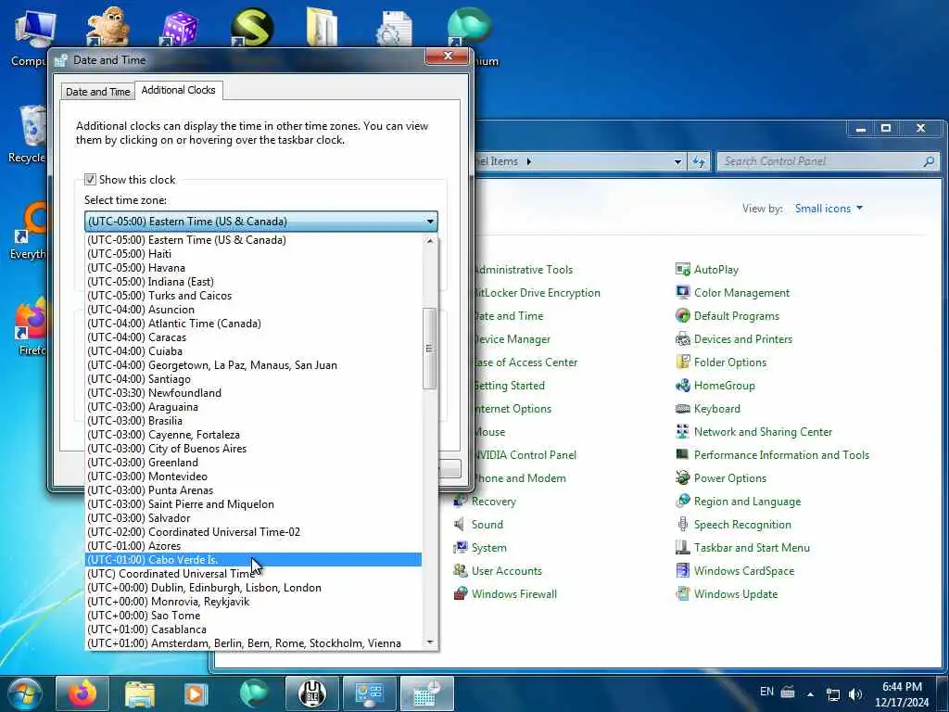Click the media player taskbar icon
Image resolution: width=949 pixels, height=712 pixels.
click(x=196, y=693)
